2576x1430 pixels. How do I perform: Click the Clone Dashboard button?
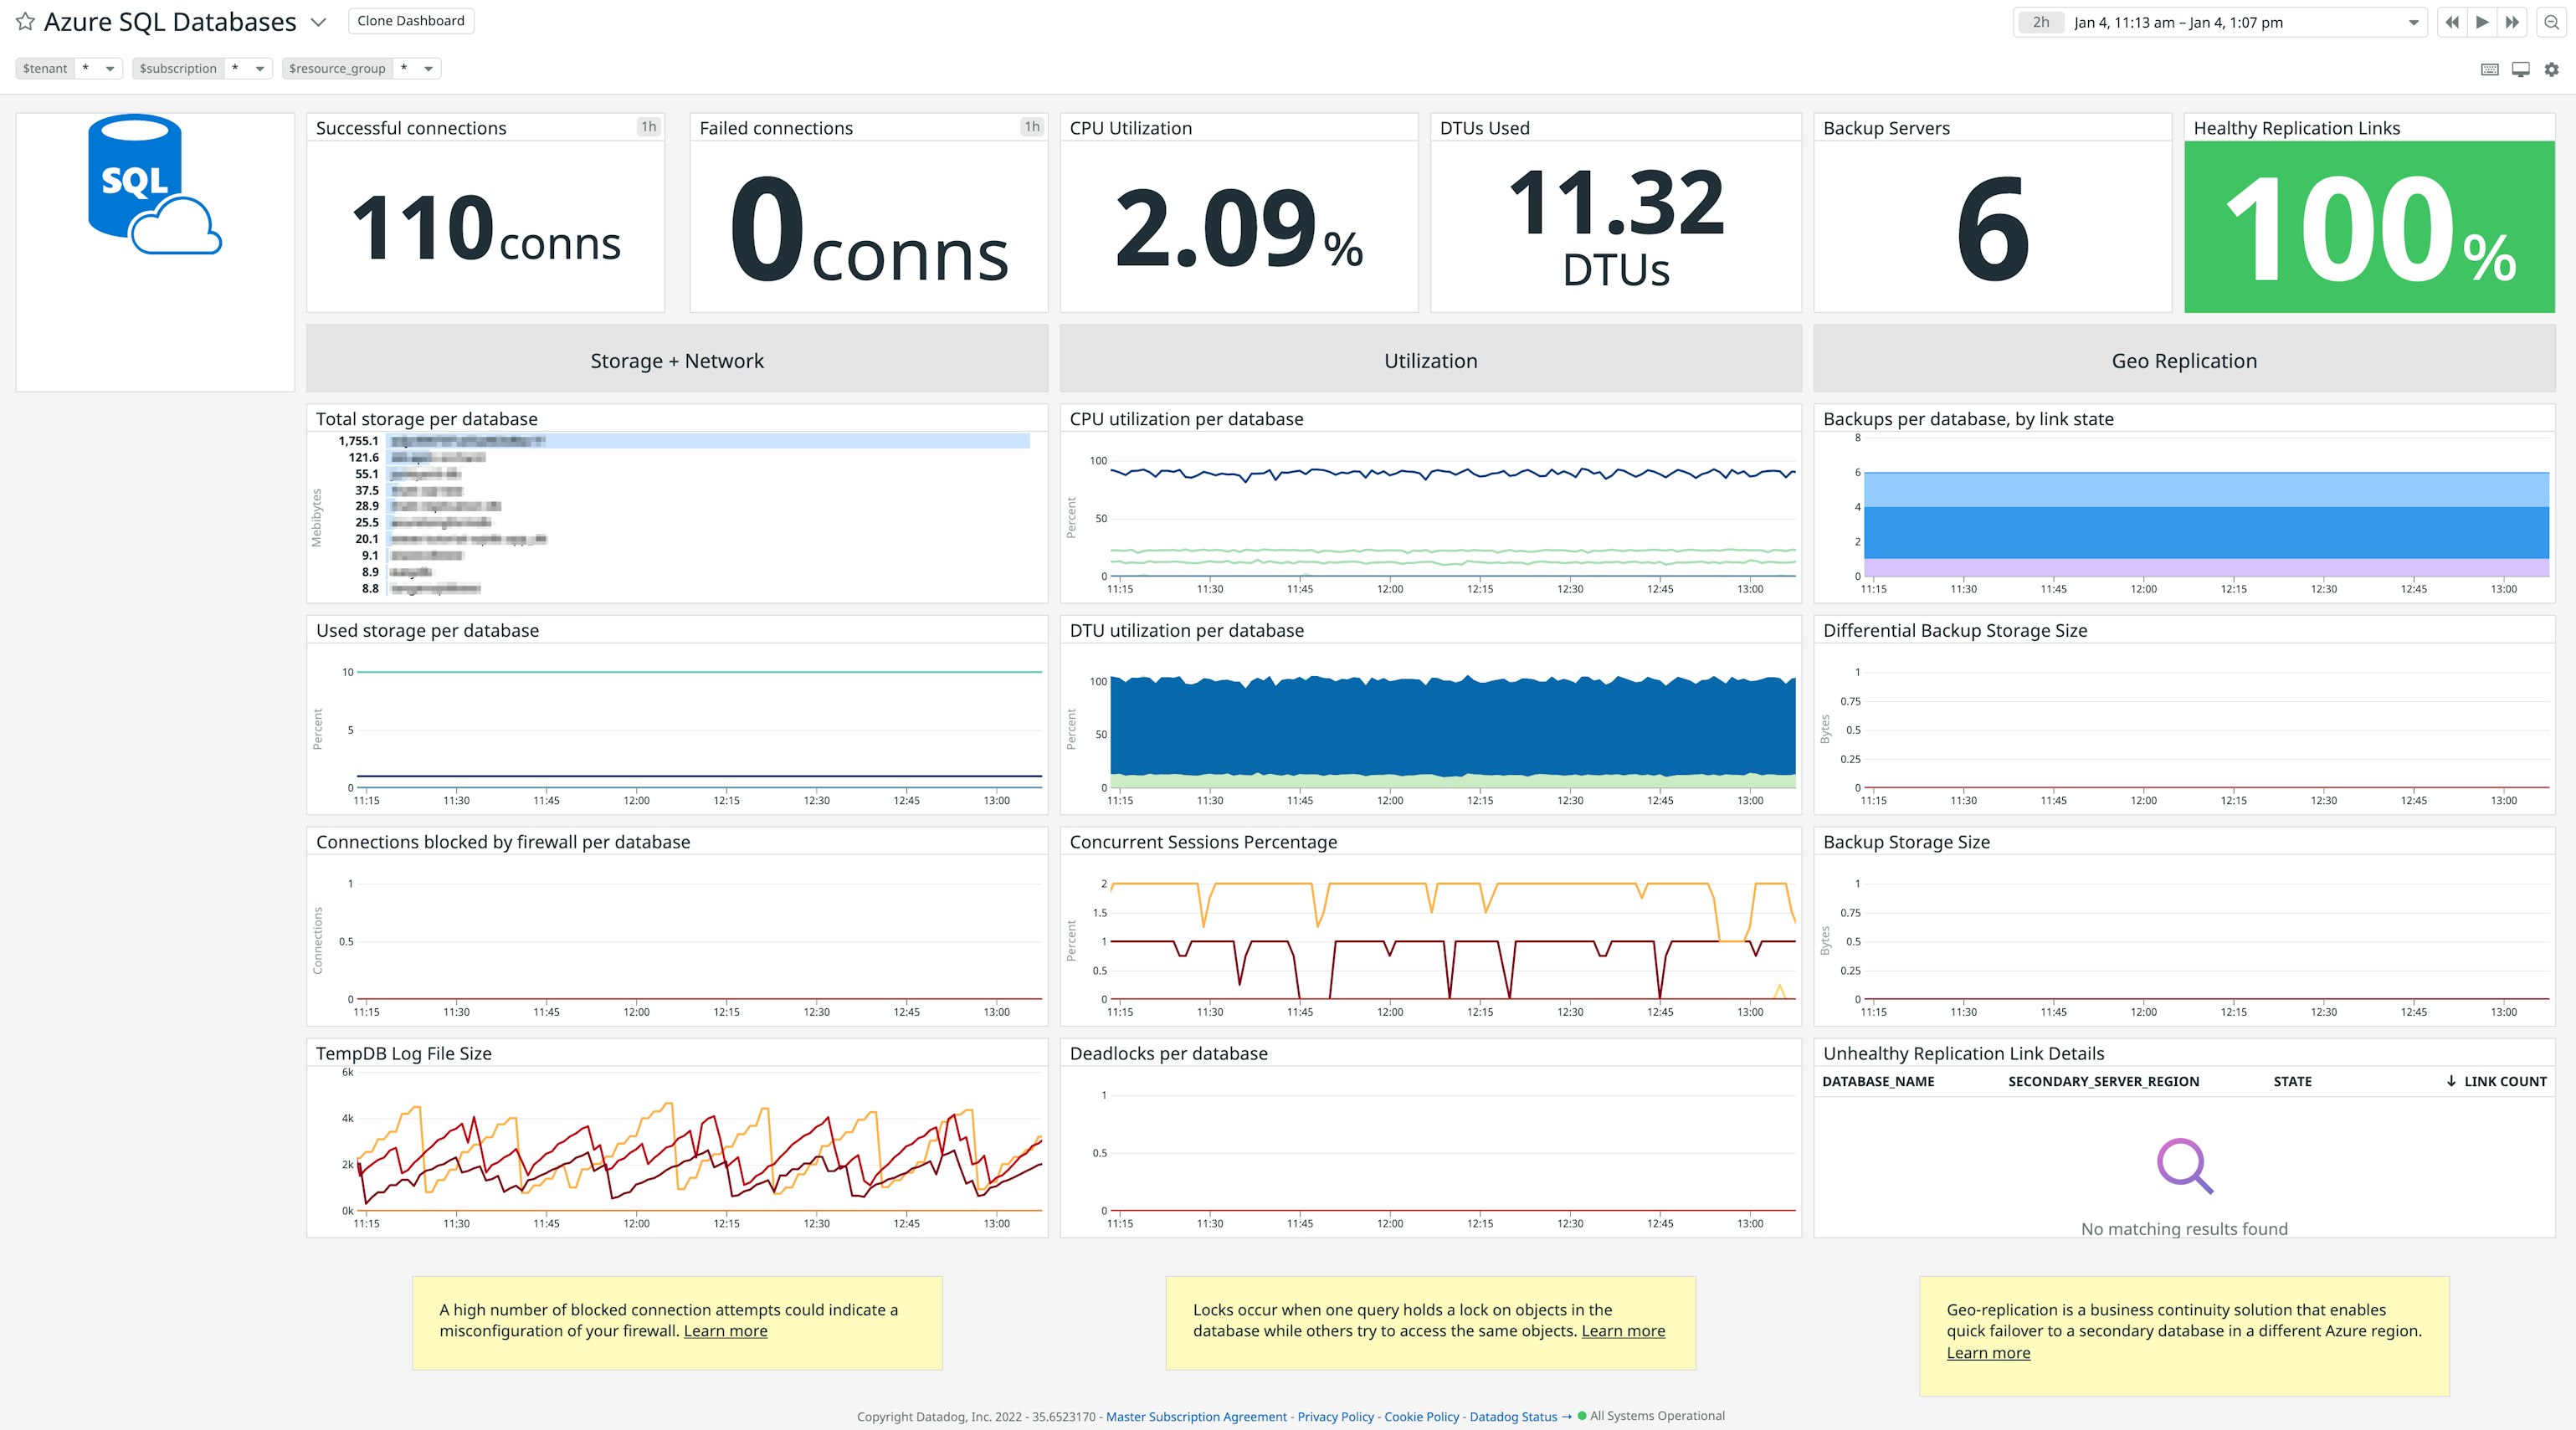[410, 20]
